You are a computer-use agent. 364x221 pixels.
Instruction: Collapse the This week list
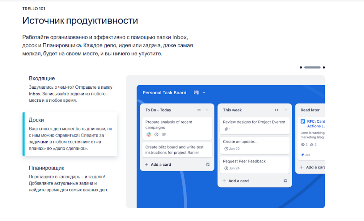pos(277,110)
